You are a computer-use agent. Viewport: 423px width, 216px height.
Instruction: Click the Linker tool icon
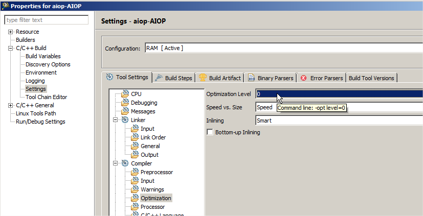click(x=125, y=120)
